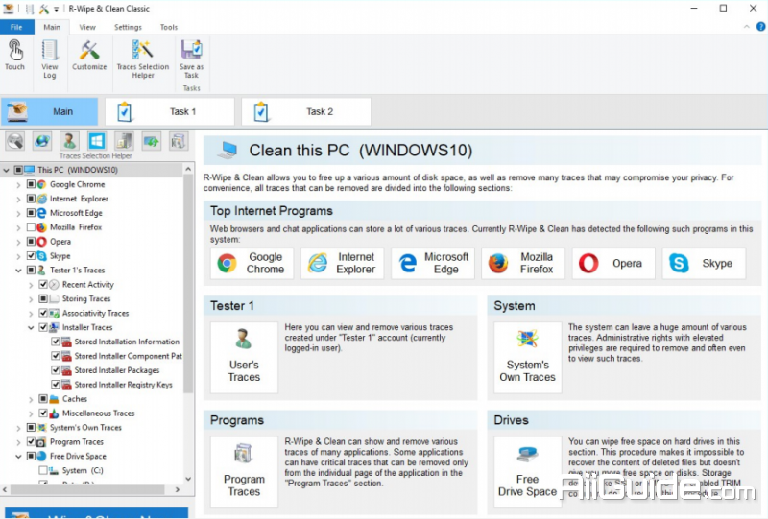Uncheck the Program Traces checkbox
Image resolution: width=768 pixels, height=519 pixels.
pos(31,441)
